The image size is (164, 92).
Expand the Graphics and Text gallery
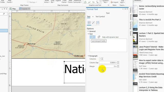(100, 2)
